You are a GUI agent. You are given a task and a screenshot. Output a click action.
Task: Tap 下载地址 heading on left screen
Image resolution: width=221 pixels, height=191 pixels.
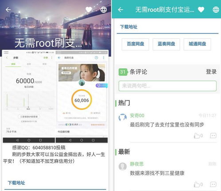click(x=16, y=183)
